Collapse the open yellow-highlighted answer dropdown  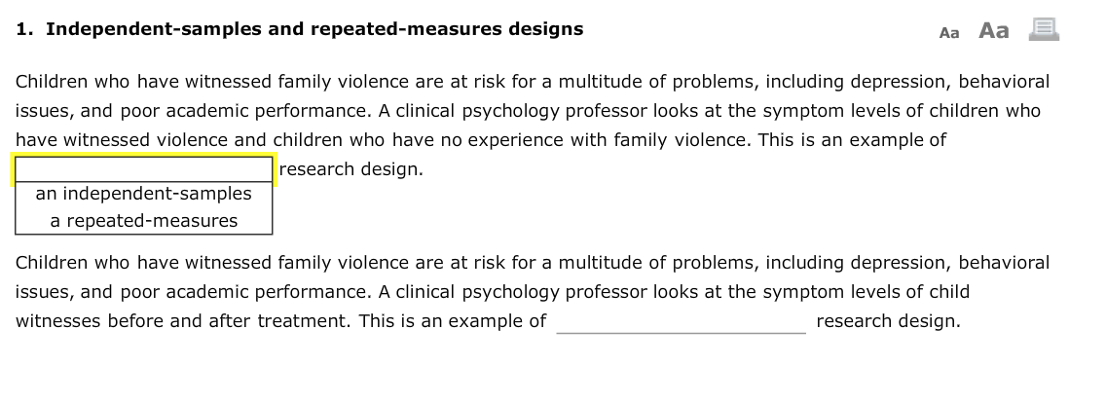[144, 170]
